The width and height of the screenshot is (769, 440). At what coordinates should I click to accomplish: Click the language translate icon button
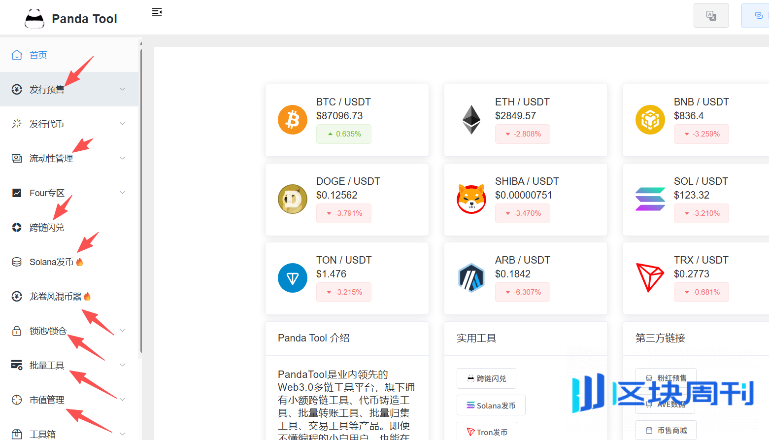[x=711, y=16]
